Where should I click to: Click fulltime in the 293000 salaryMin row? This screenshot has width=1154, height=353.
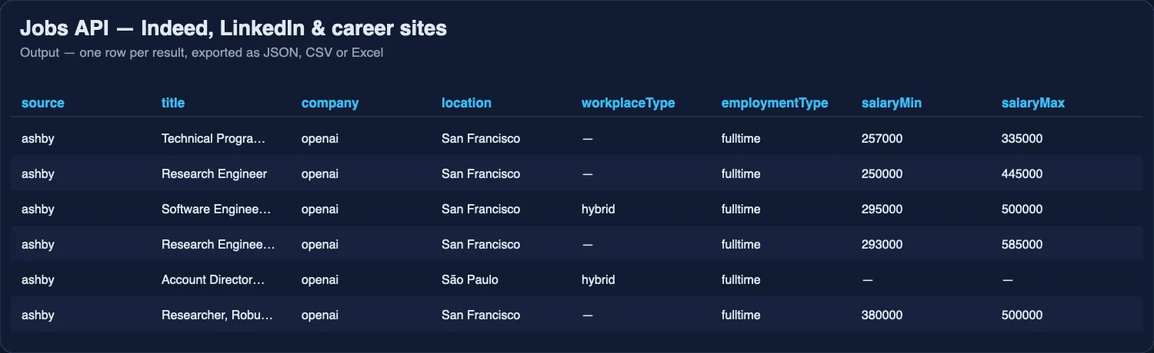click(741, 245)
